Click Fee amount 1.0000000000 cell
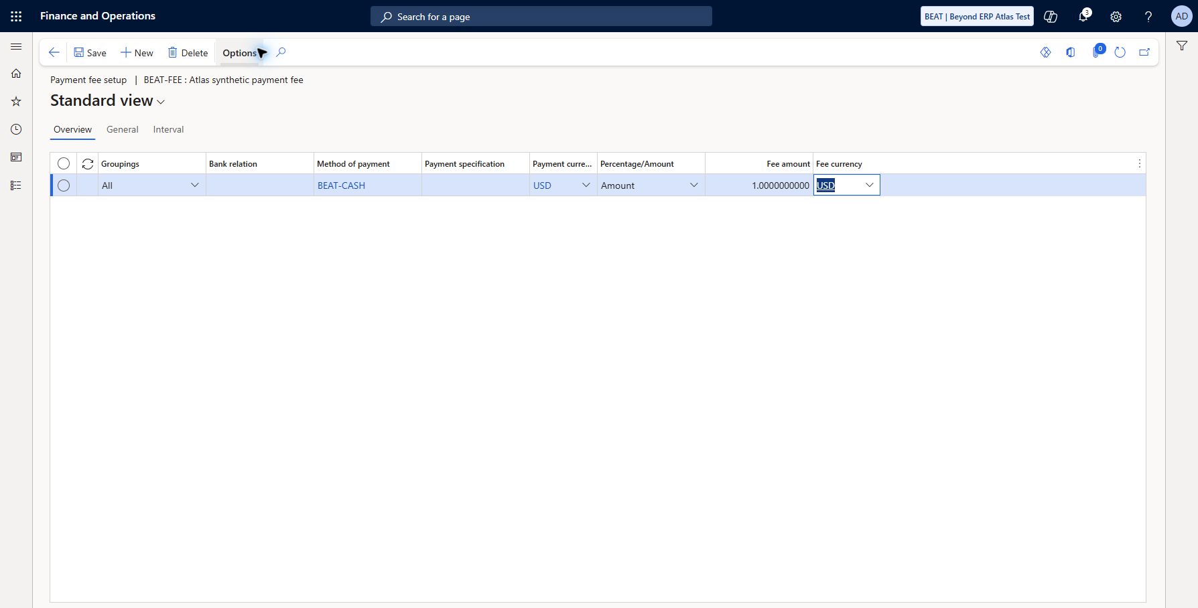The width and height of the screenshot is (1198, 608). point(759,185)
